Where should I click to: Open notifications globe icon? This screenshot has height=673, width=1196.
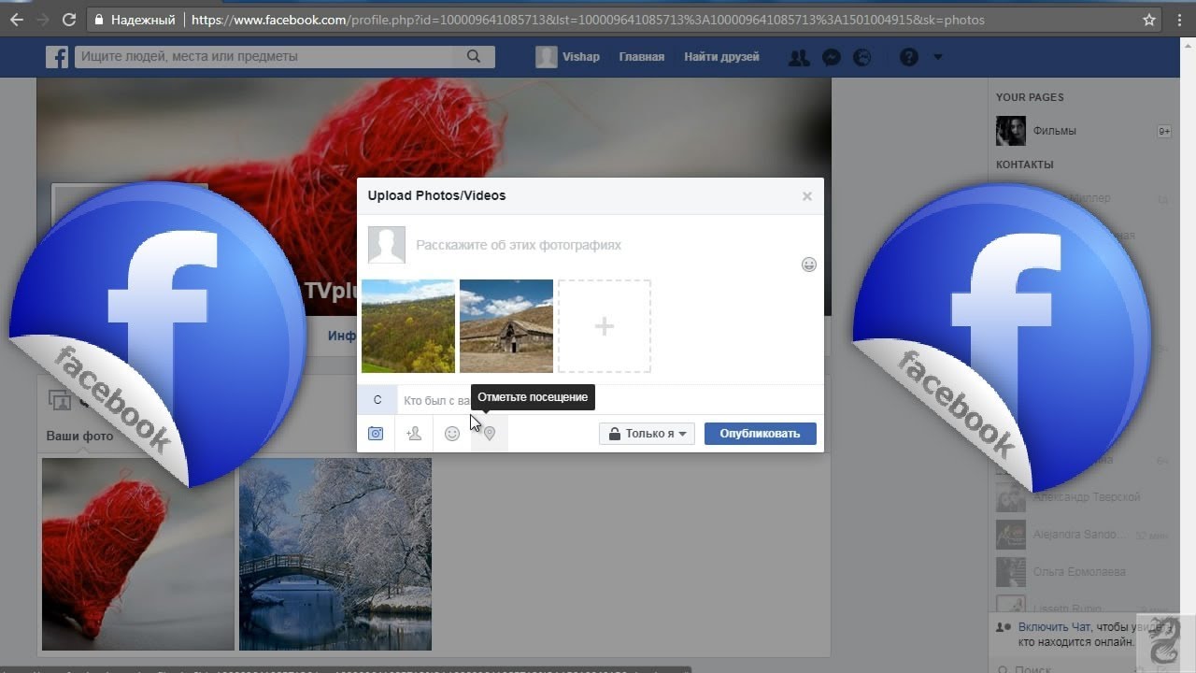[x=862, y=57]
